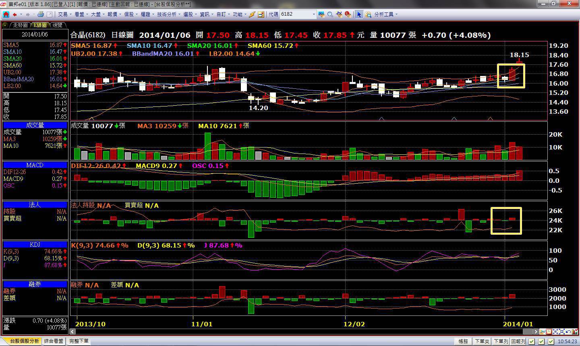Click the red back arrow icon
580x346 pixels.
(15, 14)
